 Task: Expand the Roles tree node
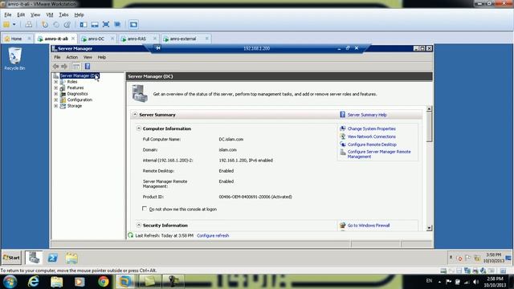55,82
